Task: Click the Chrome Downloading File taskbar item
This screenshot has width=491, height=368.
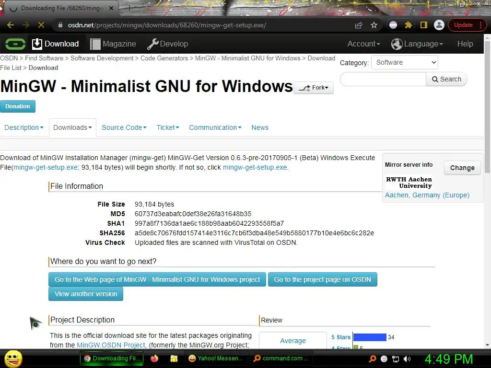Action: click(x=112, y=358)
